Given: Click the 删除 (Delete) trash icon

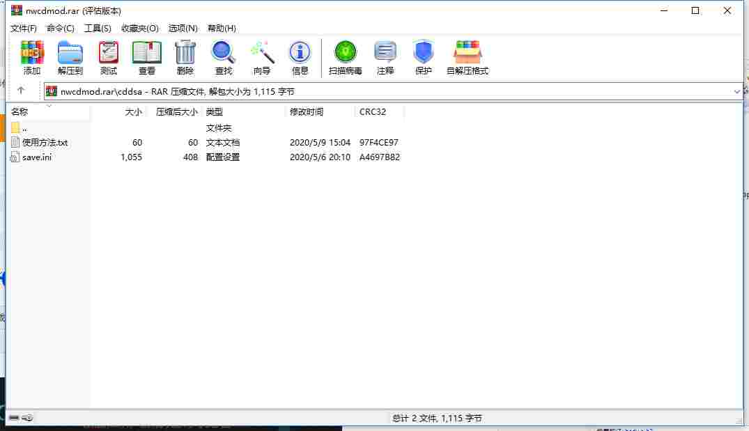Looking at the screenshot, I should point(185,52).
